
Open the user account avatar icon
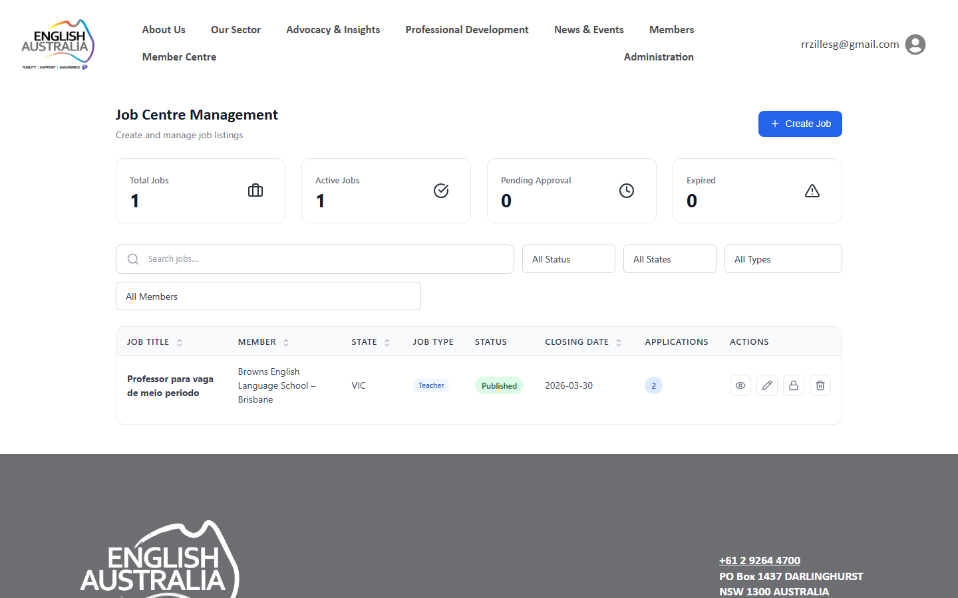[x=915, y=45]
